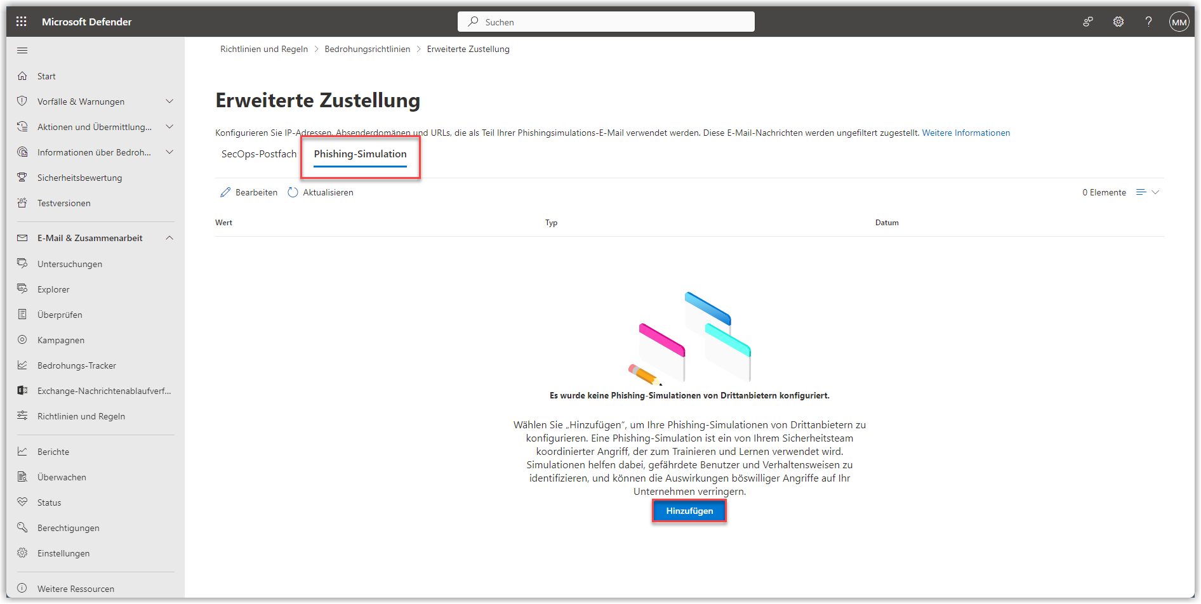Click the Überwachen document icon

(22, 476)
